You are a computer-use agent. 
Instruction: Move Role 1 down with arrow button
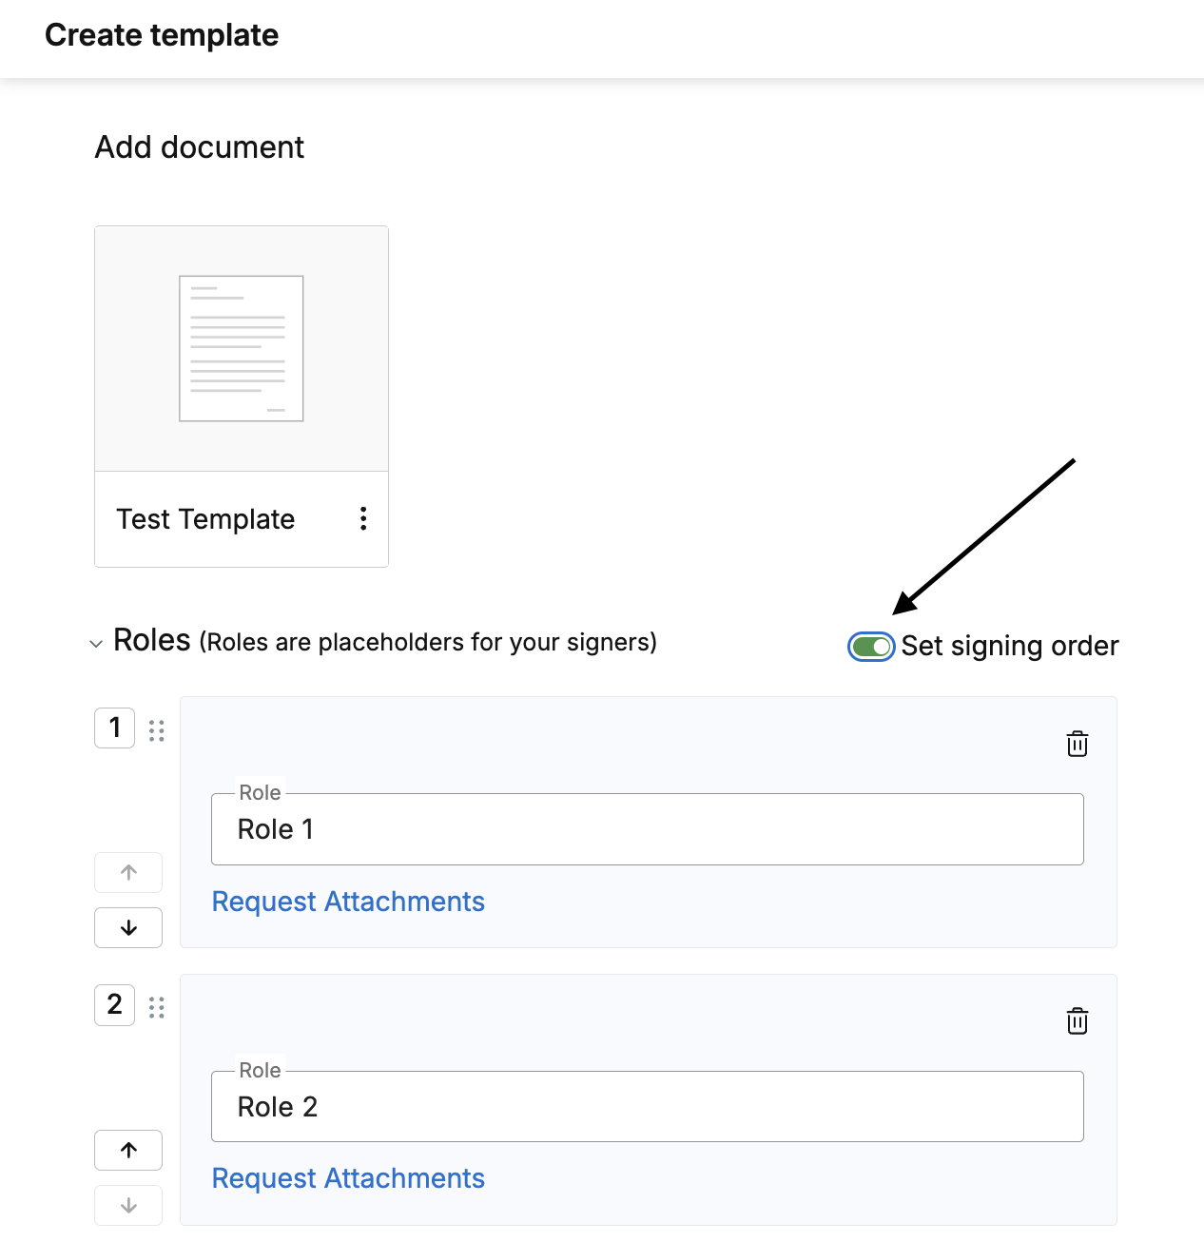click(x=128, y=927)
